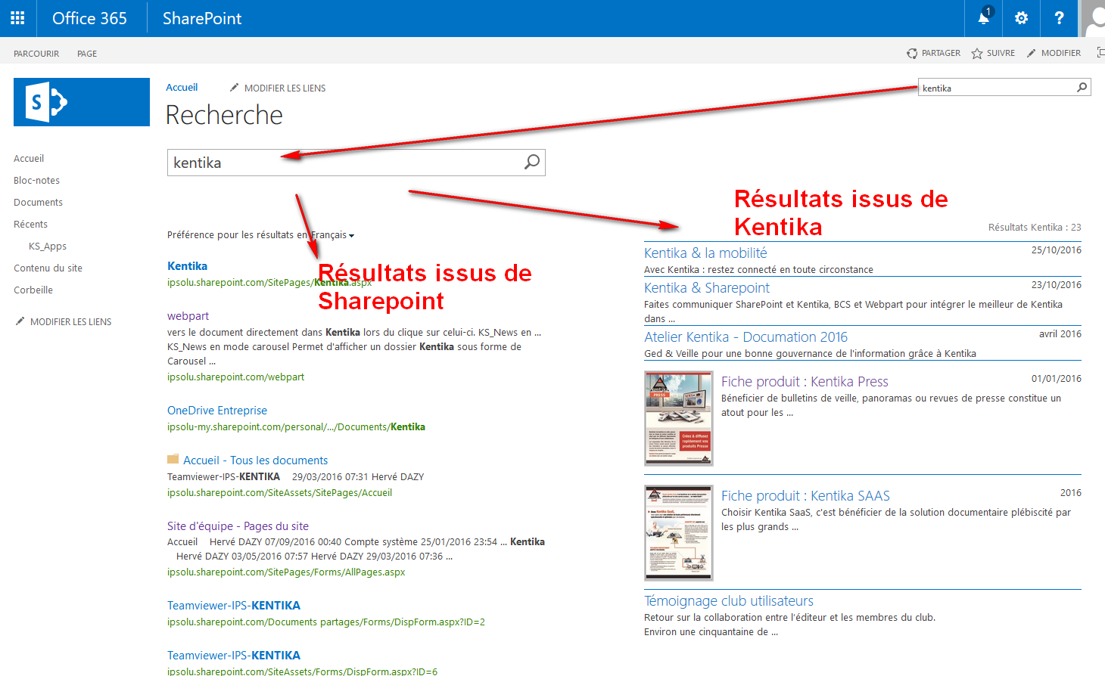Image resolution: width=1105 pixels, height=676 pixels.
Task: Open the Office 365 app launcher grid
Action: click(18, 18)
